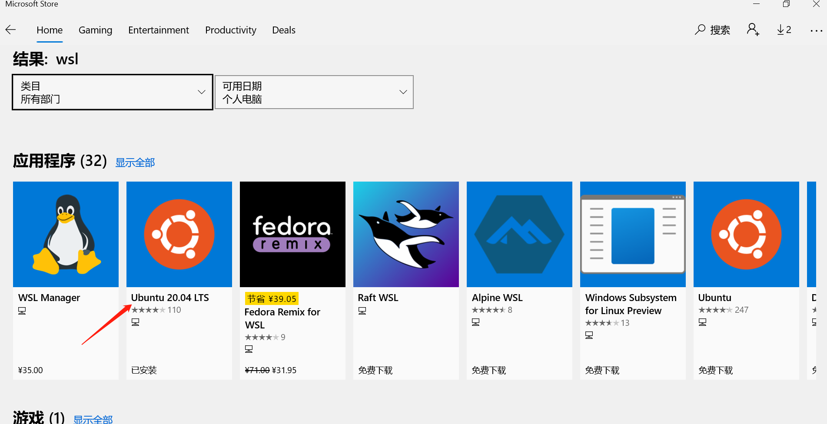This screenshot has width=827, height=424.
Task: Open the See more ellipsis menu
Action: point(817,30)
